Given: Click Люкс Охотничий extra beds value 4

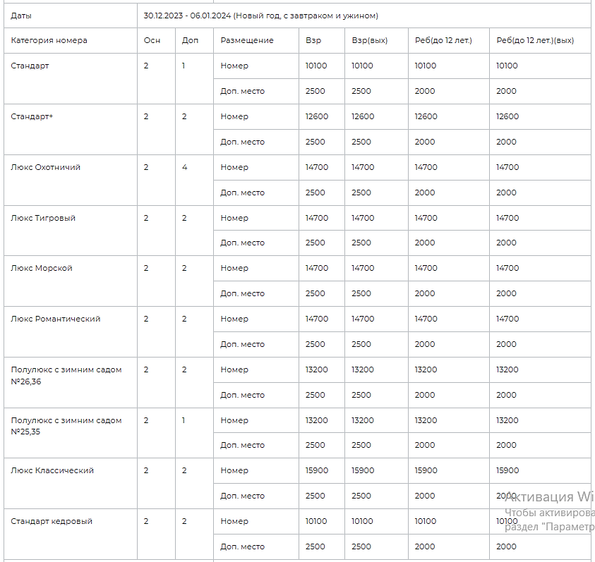Looking at the screenshot, I should click(184, 167).
